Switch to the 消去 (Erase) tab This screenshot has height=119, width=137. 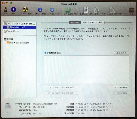coord(85,22)
